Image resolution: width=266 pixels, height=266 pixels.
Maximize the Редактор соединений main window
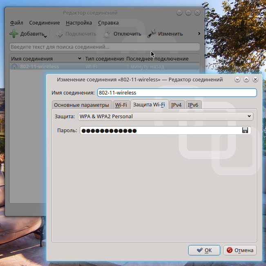[x=188, y=13]
